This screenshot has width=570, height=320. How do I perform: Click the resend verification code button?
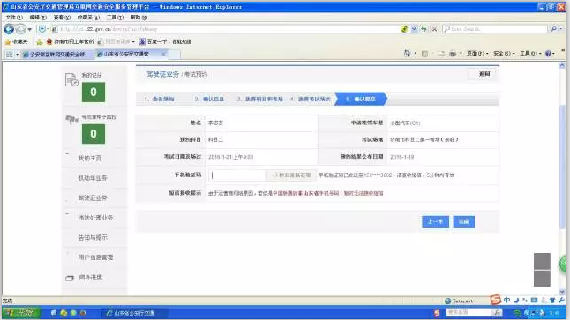(291, 175)
